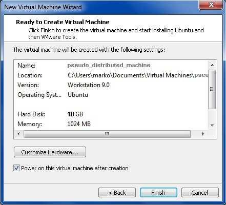The image size is (226, 205).
Task: Select the name value pseudo_distributed_machine
Action: 109,65
